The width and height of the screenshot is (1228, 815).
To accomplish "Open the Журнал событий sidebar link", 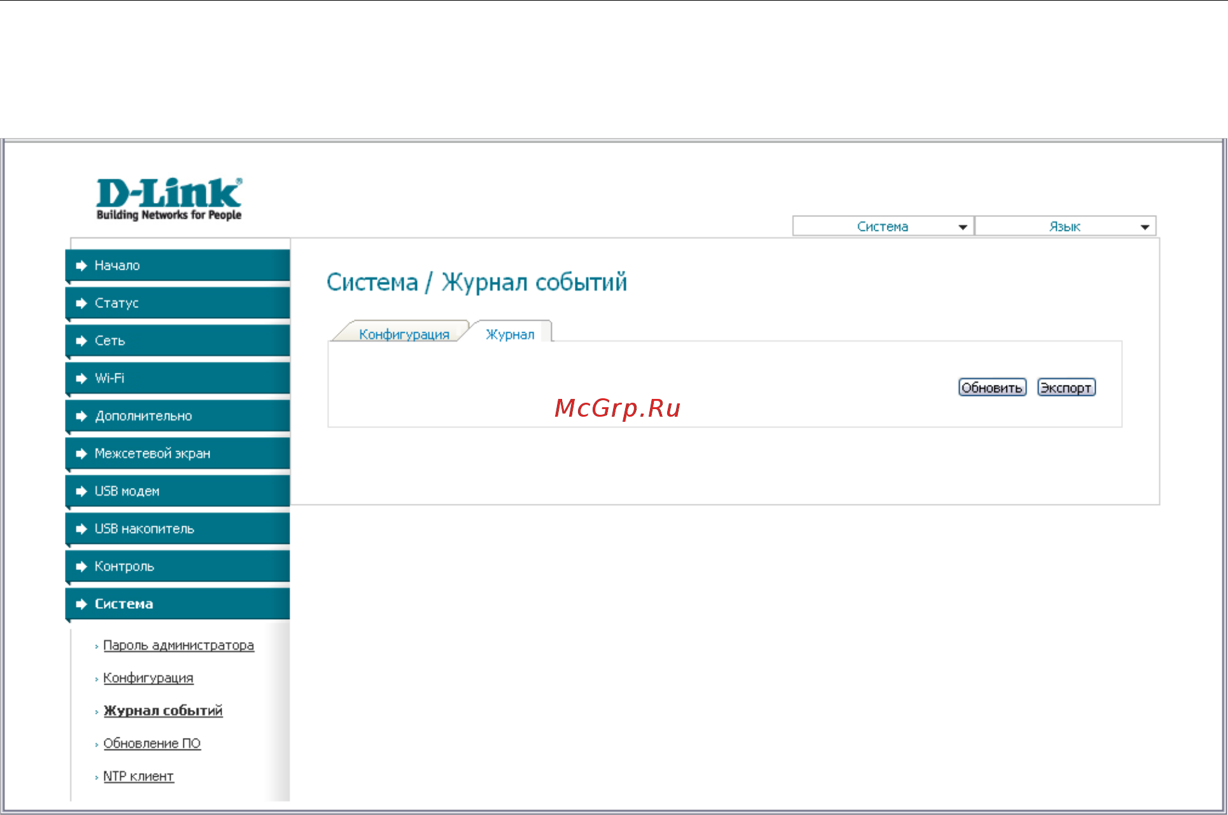I will tap(163, 711).
